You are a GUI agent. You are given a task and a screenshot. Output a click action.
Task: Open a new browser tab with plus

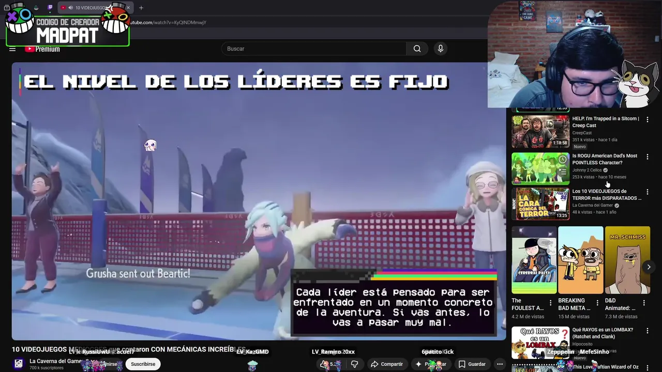[141, 8]
